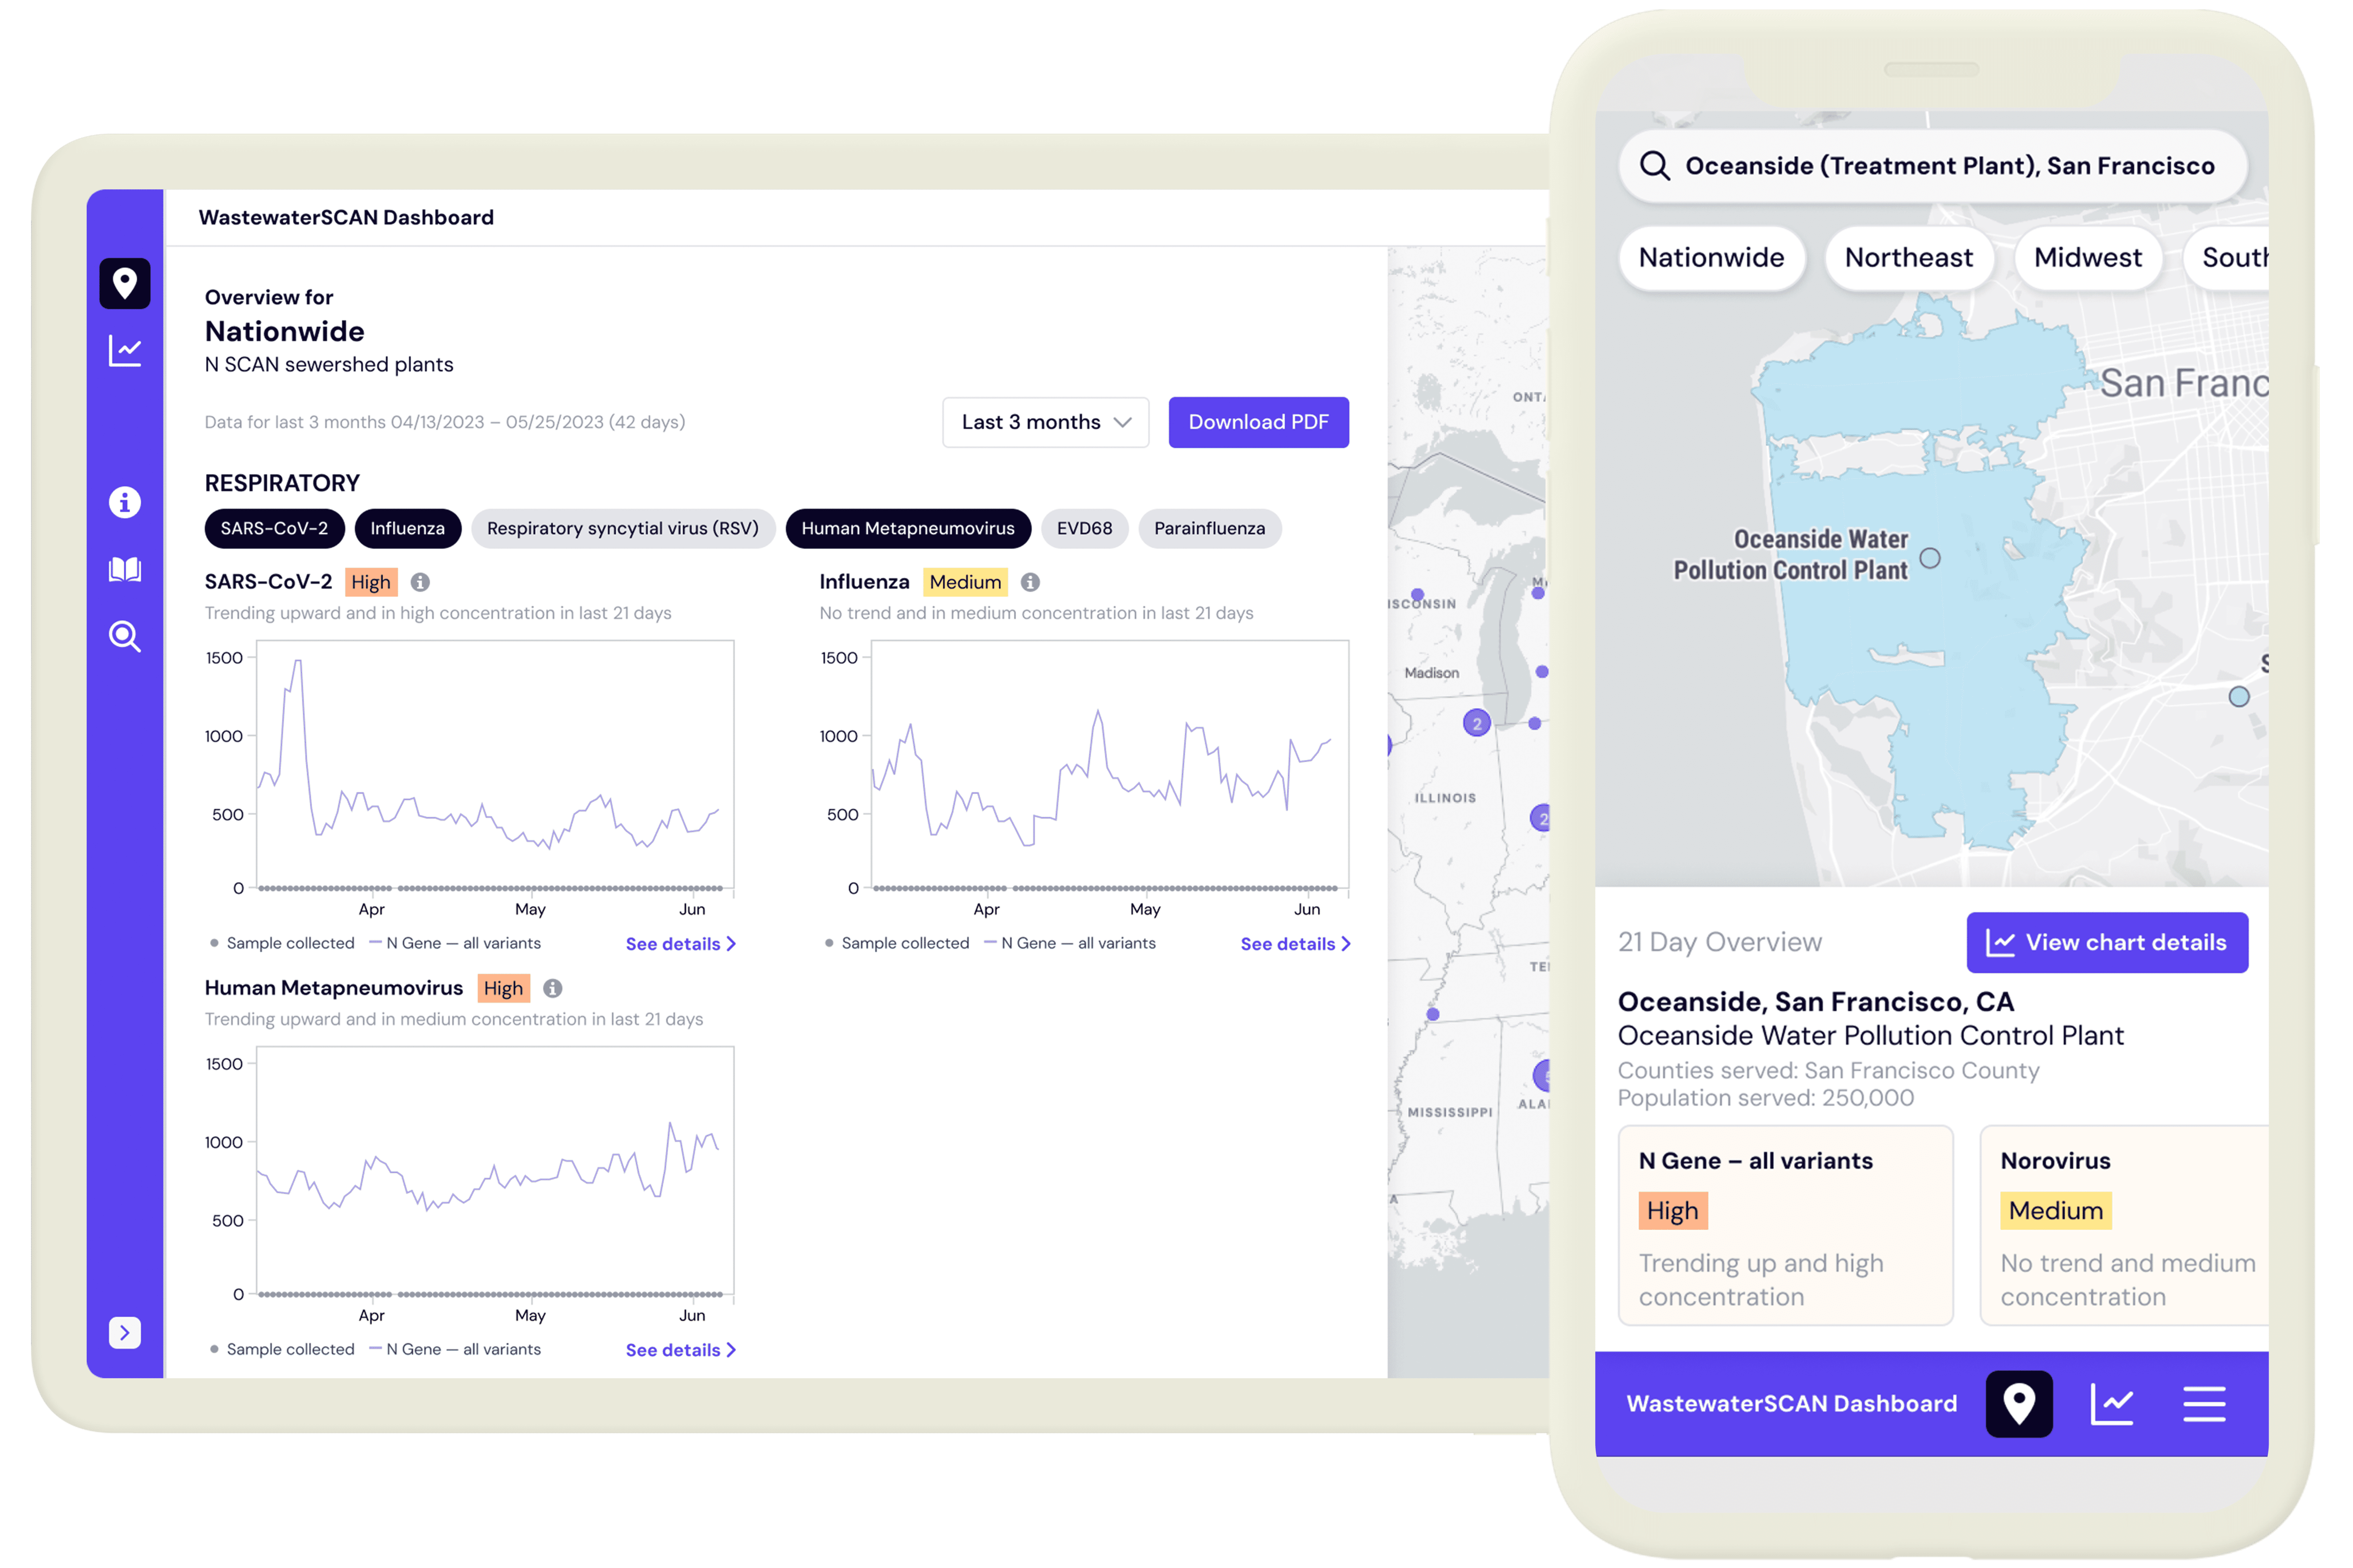Screen dimensions: 2353x1568
Task: Click info icon next to SARS-CoV-2 High
Action: [420, 582]
